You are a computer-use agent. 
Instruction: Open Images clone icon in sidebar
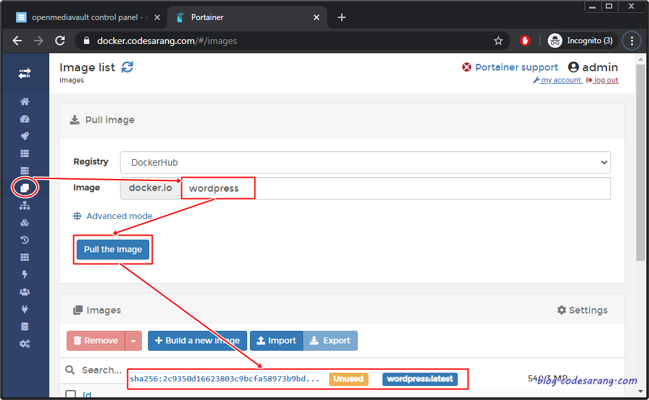click(x=25, y=188)
